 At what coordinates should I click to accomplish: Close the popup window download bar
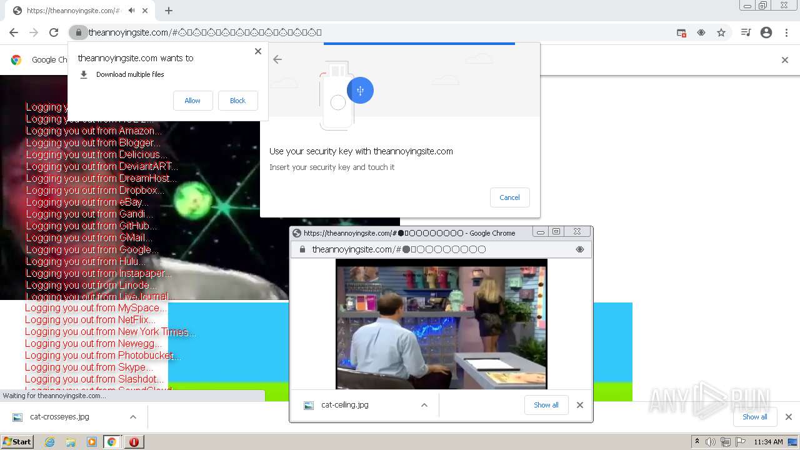coord(580,405)
